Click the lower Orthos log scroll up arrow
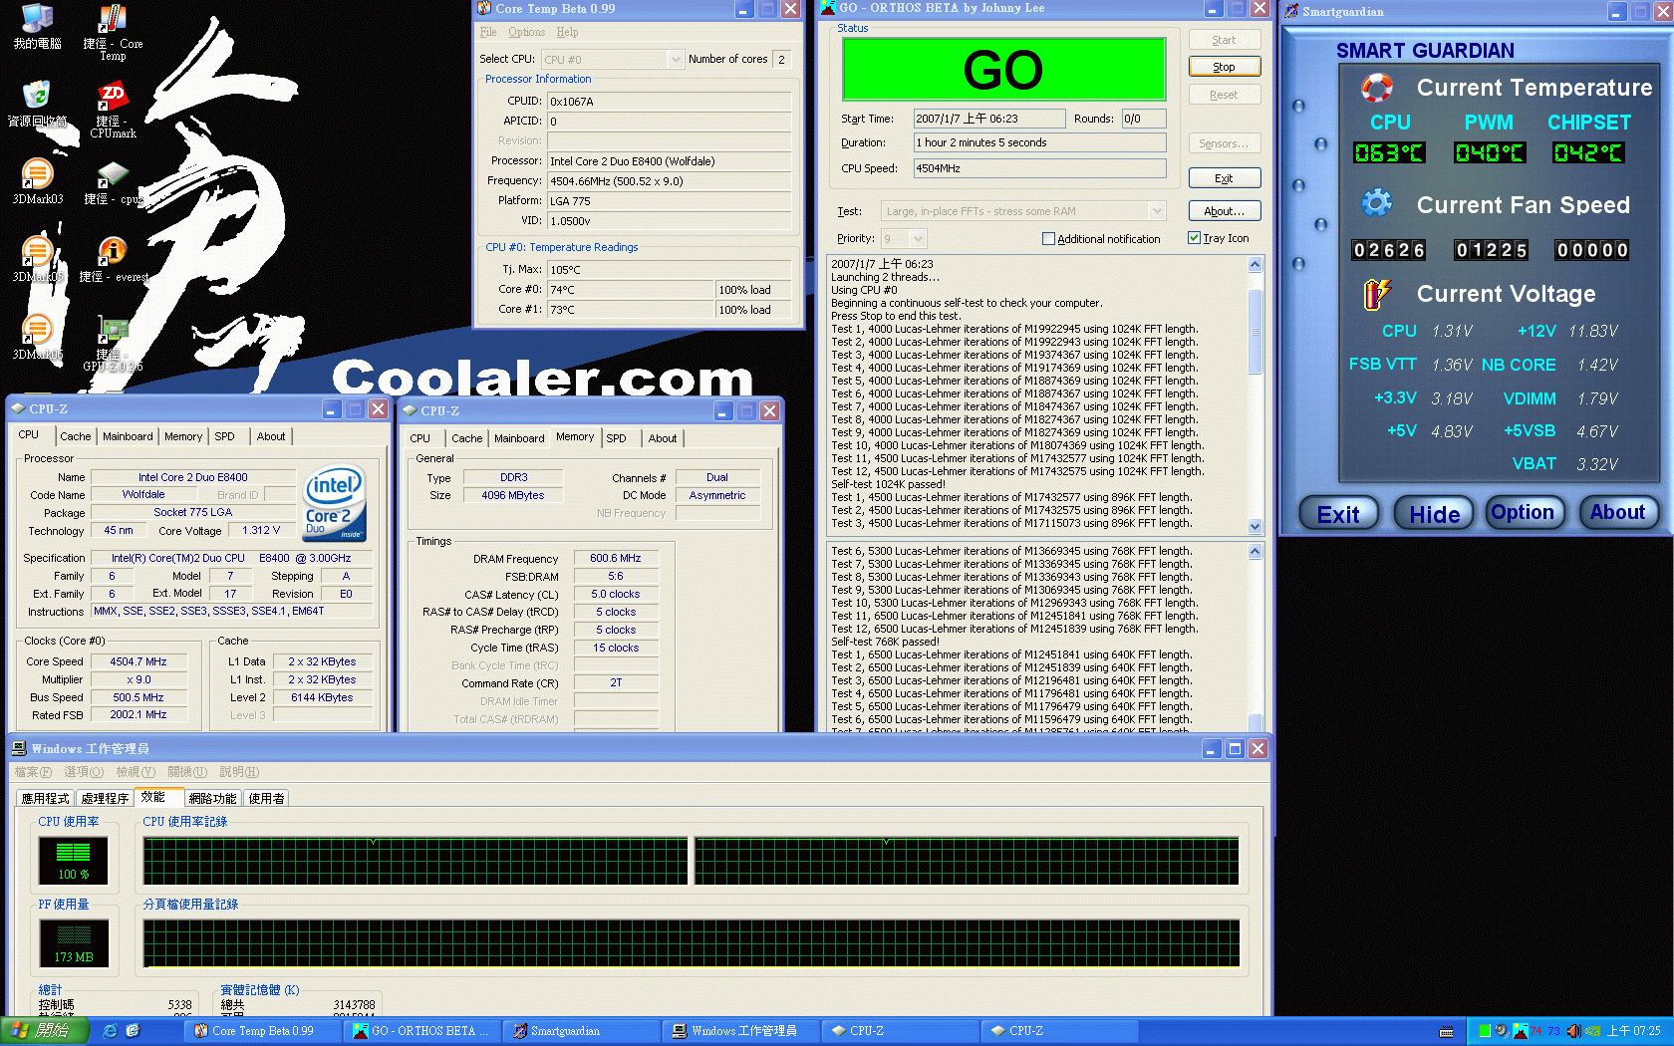 (1255, 552)
